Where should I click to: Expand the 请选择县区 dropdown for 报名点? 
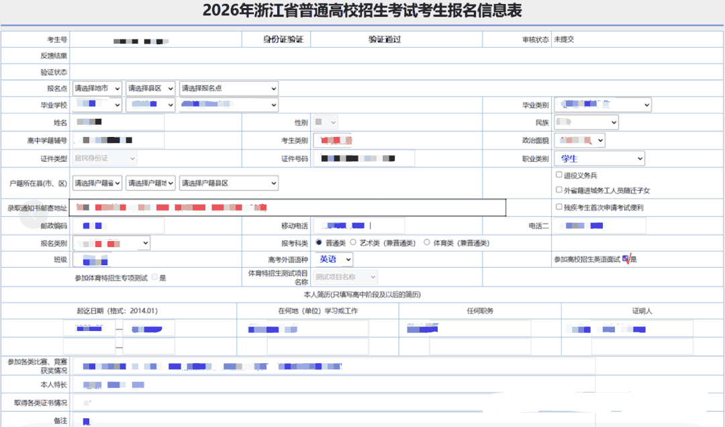[x=150, y=89]
